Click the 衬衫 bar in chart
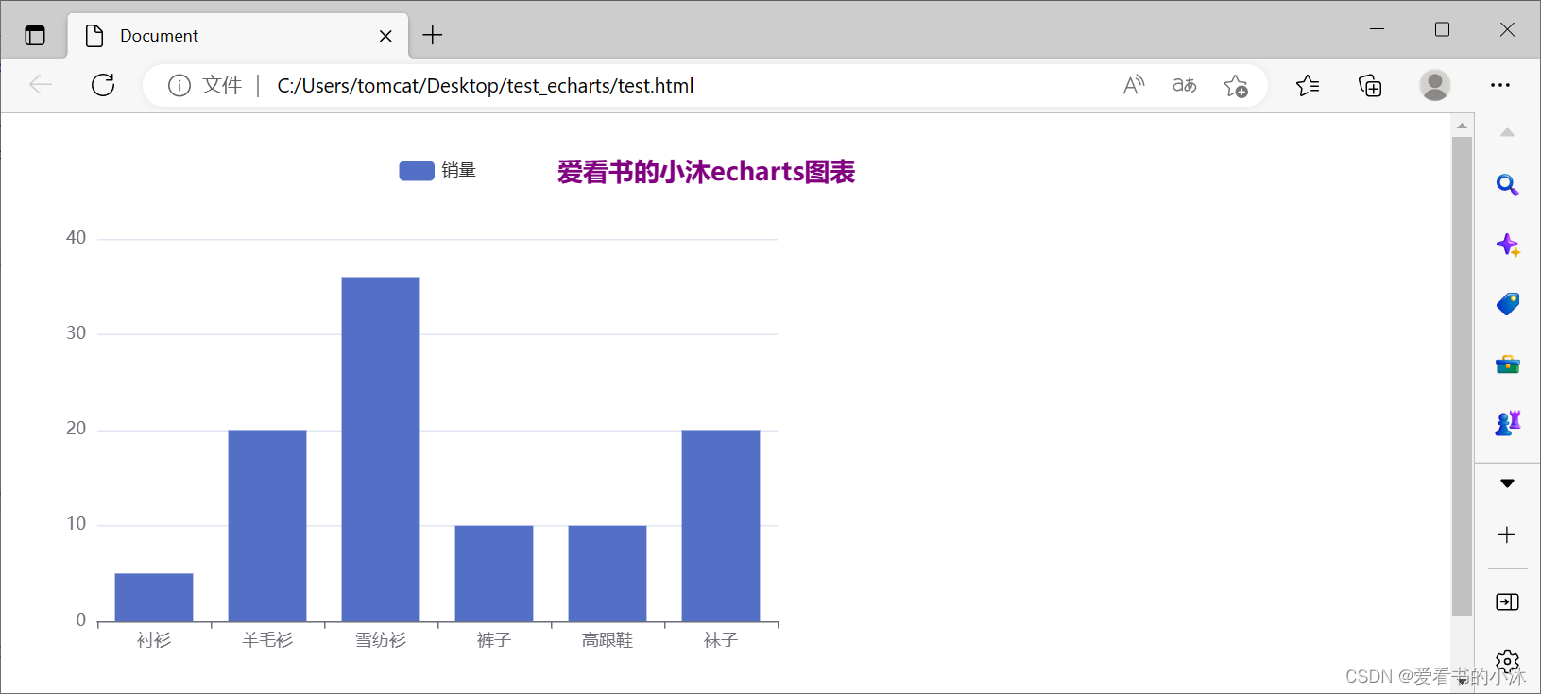1541x694 pixels. click(154, 598)
